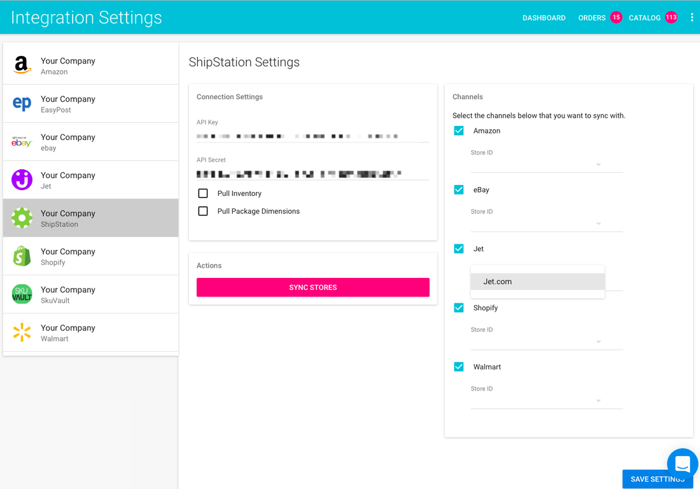Click the Walmart spark logo icon

pos(22,333)
